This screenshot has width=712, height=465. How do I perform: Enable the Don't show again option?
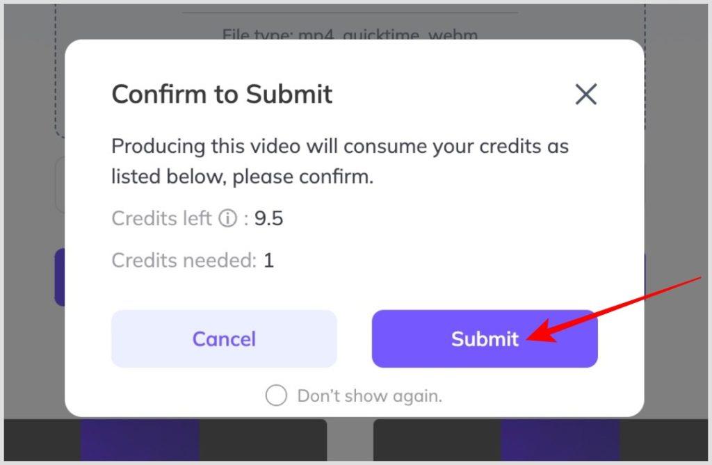click(x=276, y=395)
